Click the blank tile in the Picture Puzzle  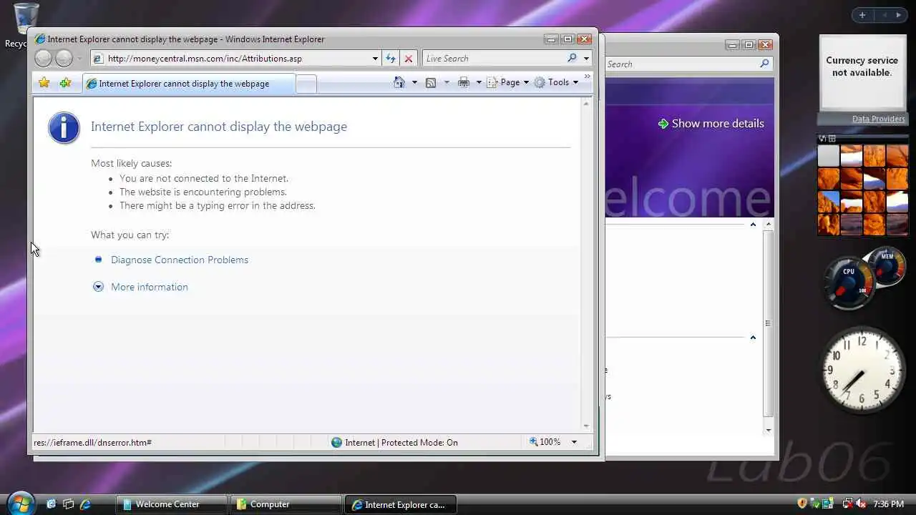pyautogui.click(x=829, y=155)
